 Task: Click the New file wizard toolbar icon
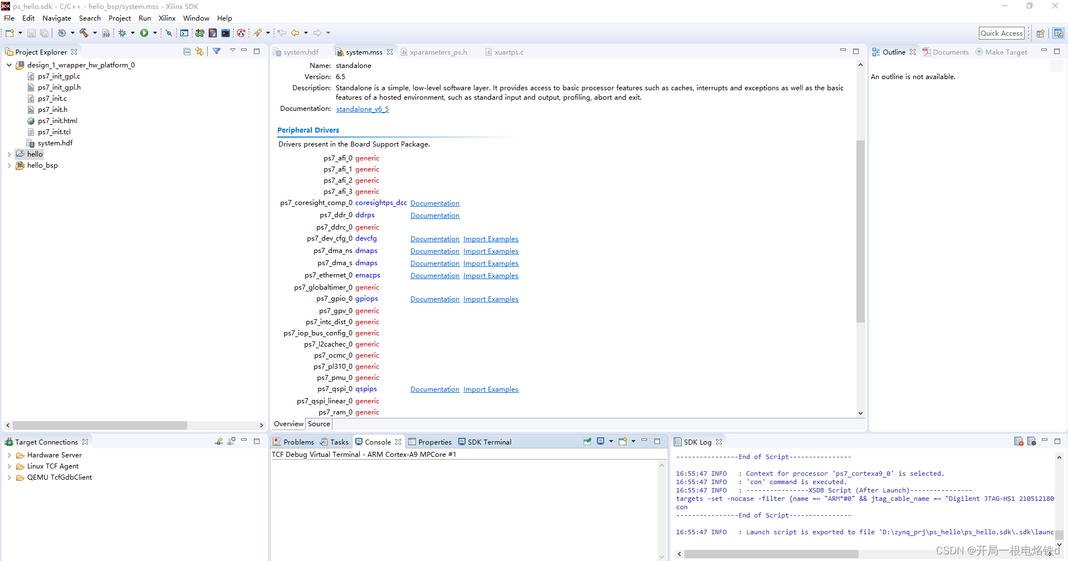pyautogui.click(x=9, y=33)
